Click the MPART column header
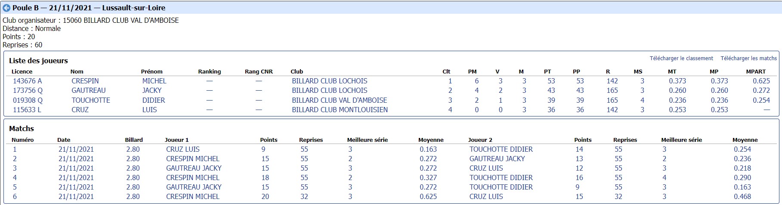This screenshot has width=782, height=205. point(756,71)
